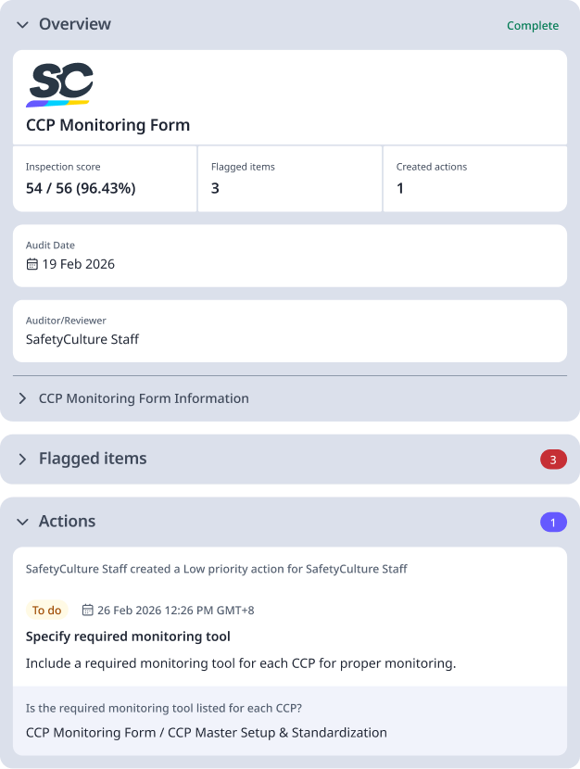The image size is (580, 769).
Task: Click the purple Actions count badge
Action: [553, 522]
